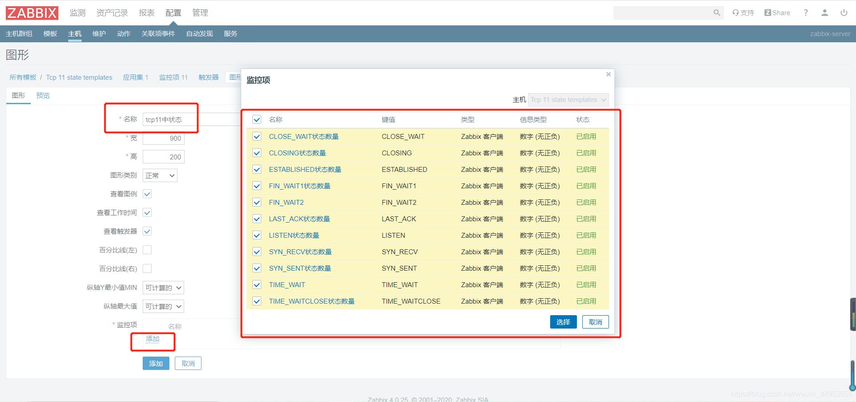This screenshot has width=856, height=402.
Task: Go to 主机群组 submenu
Action: [x=19, y=34]
